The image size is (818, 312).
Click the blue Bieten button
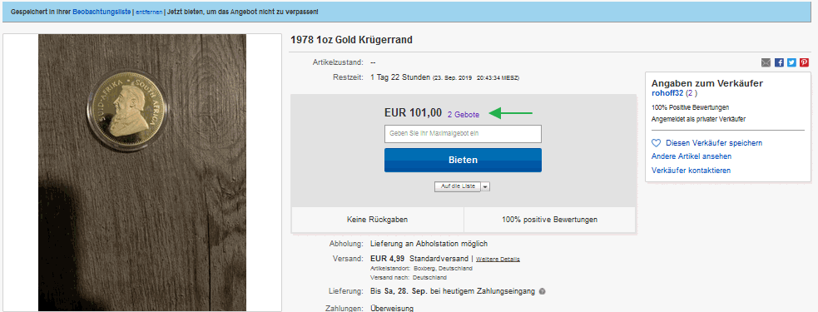(463, 161)
